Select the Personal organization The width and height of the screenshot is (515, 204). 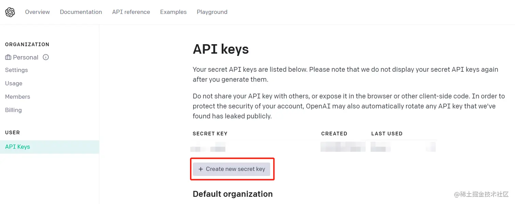tap(26, 57)
